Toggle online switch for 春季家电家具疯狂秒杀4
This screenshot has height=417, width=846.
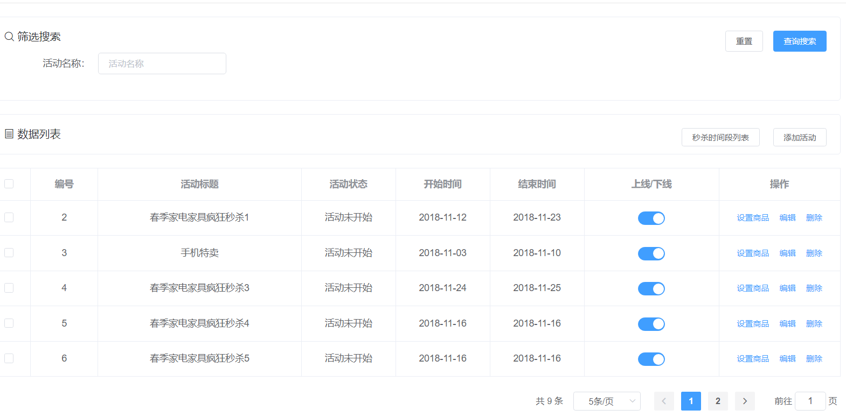point(651,324)
